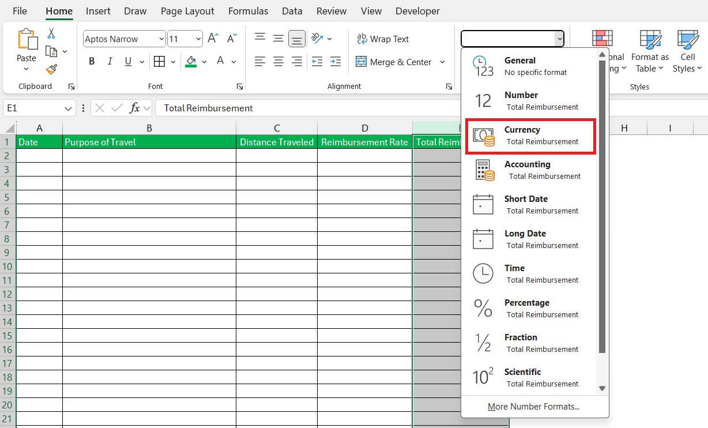
Task: Select the Format Painter brush
Action: click(x=51, y=69)
